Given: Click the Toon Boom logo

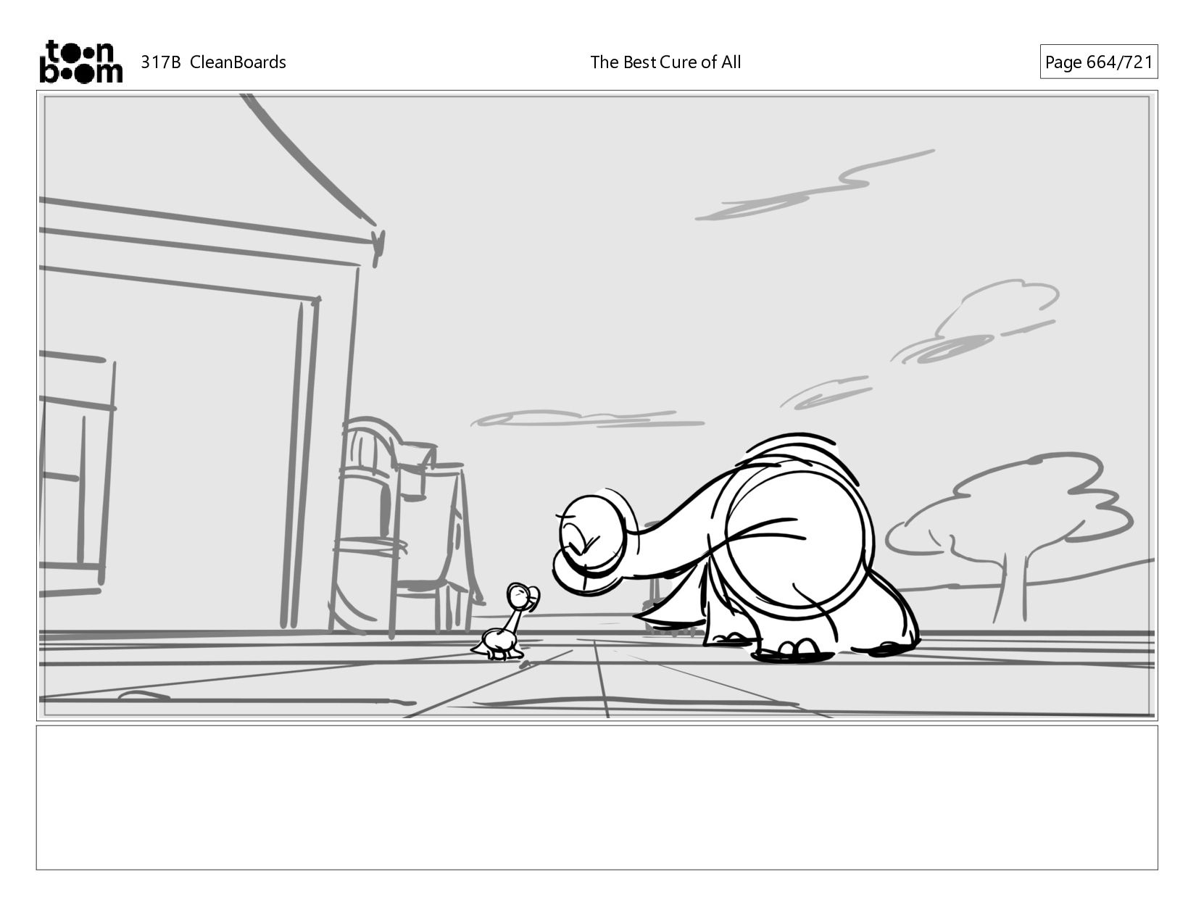Looking at the screenshot, I should pos(80,62).
